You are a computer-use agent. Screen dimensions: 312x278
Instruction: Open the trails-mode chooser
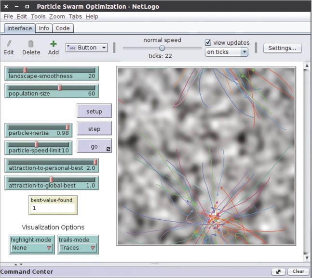pyautogui.click(x=78, y=248)
